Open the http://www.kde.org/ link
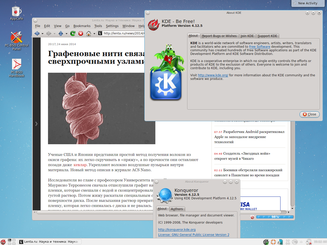327x245 pixels. (213, 75)
